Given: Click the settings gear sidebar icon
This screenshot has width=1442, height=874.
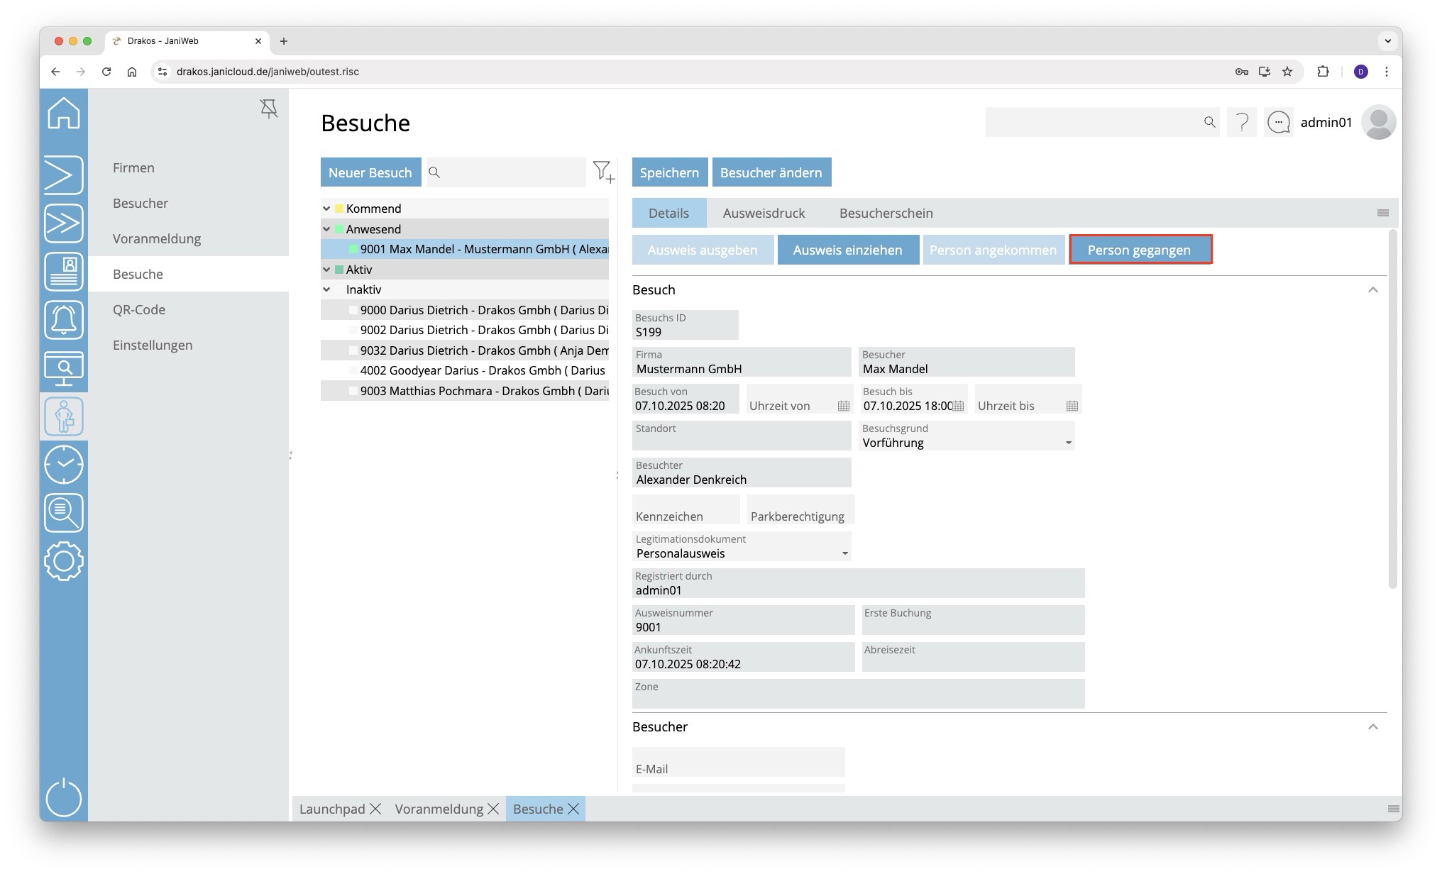Looking at the screenshot, I should tap(64, 561).
